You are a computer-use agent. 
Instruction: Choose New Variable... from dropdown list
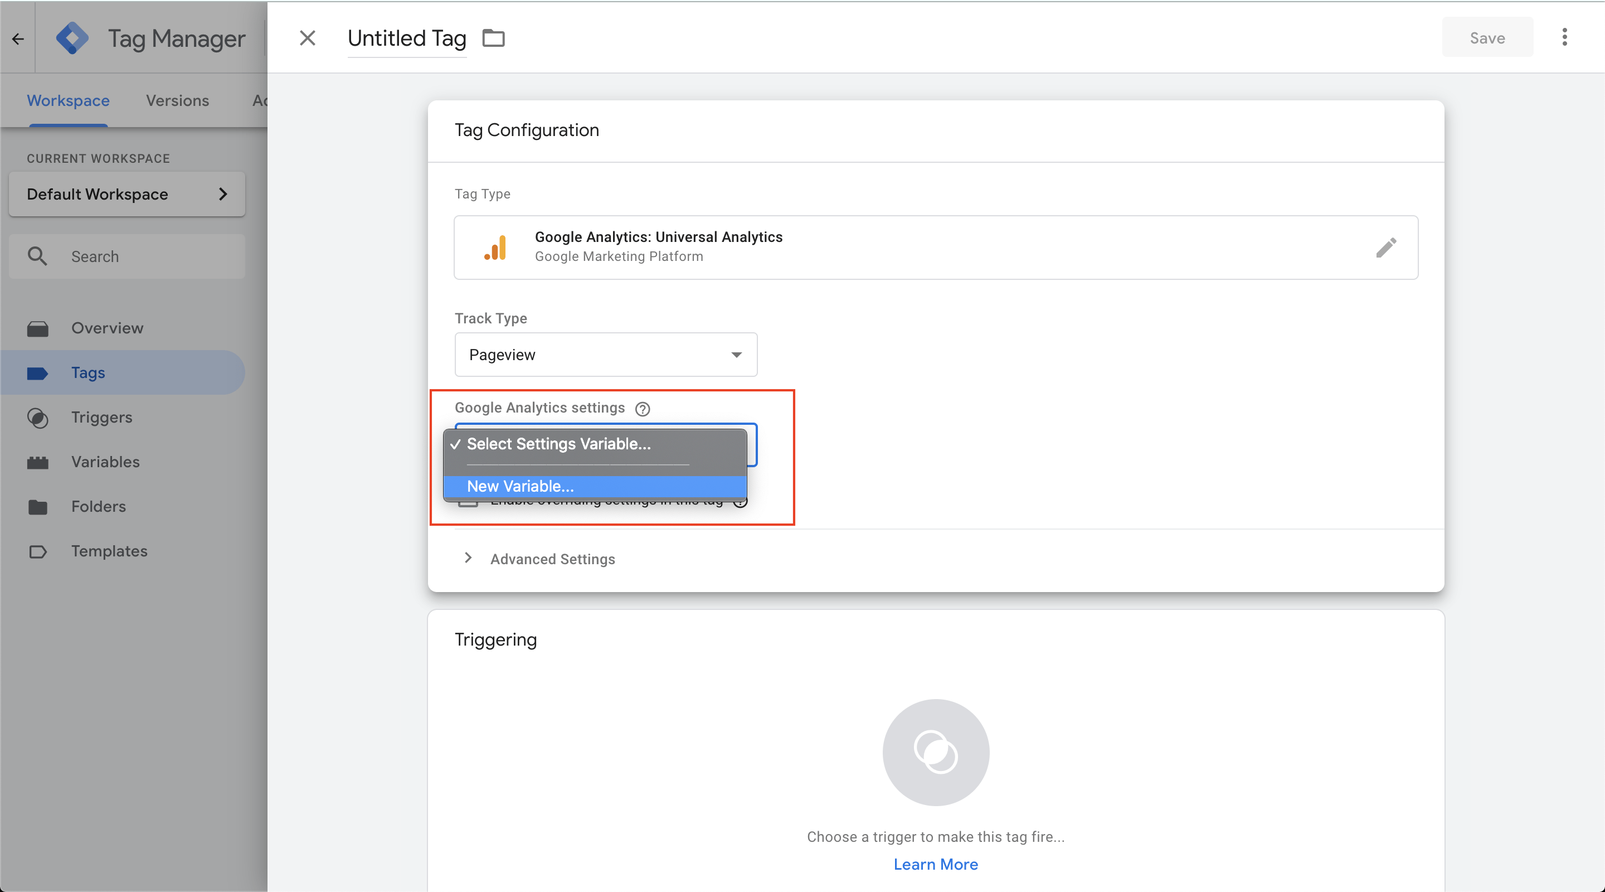(521, 486)
